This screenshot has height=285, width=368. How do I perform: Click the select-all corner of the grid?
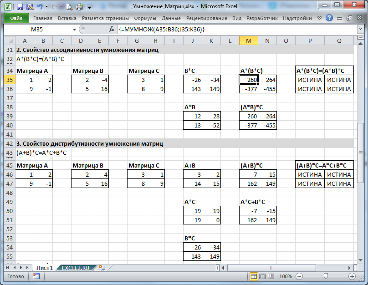pyautogui.click(x=10, y=41)
